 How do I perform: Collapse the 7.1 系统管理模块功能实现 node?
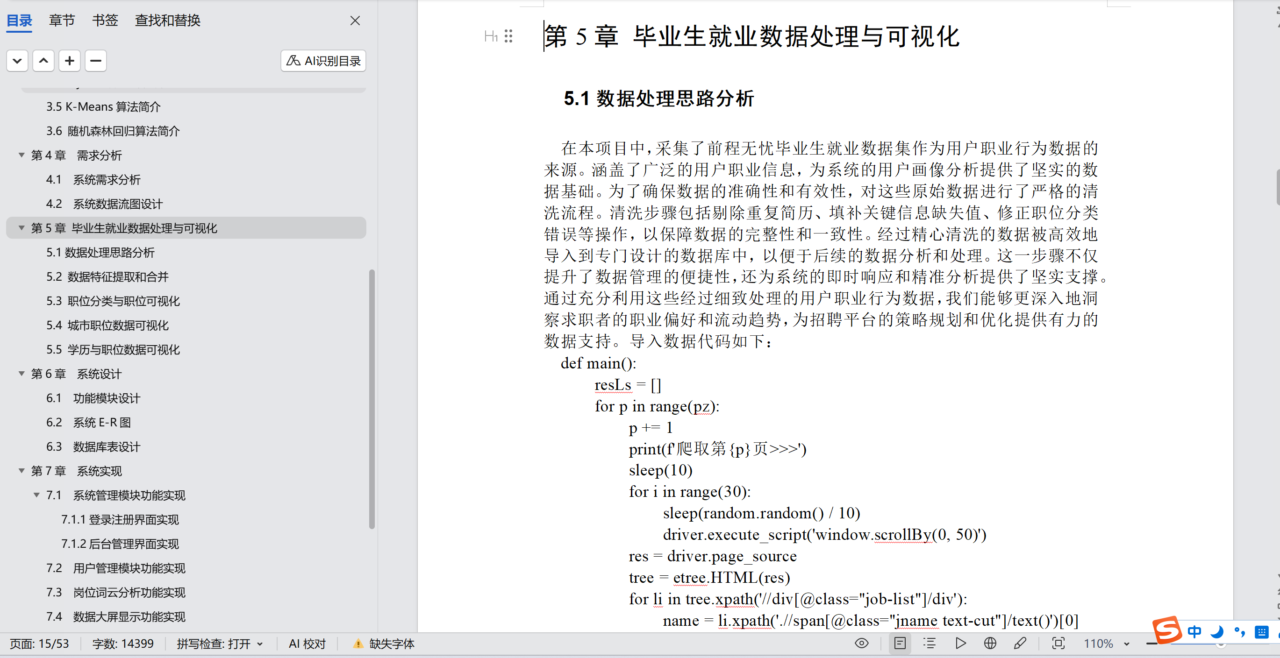36,495
